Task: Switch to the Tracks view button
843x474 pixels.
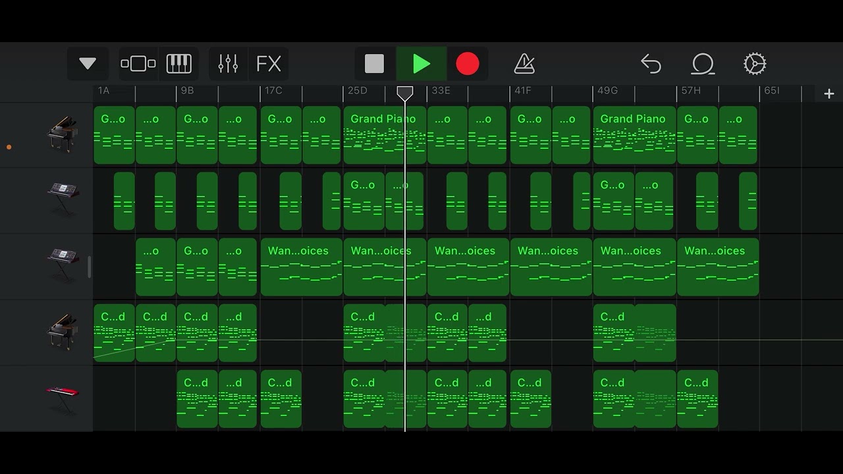Action: click(x=138, y=64)
